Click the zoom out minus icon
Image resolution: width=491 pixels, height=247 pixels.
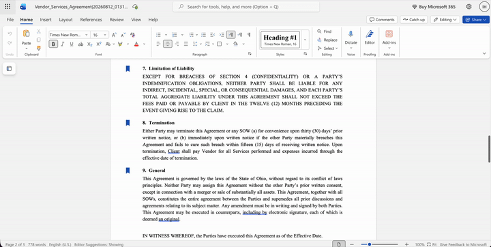coord(352,244)
